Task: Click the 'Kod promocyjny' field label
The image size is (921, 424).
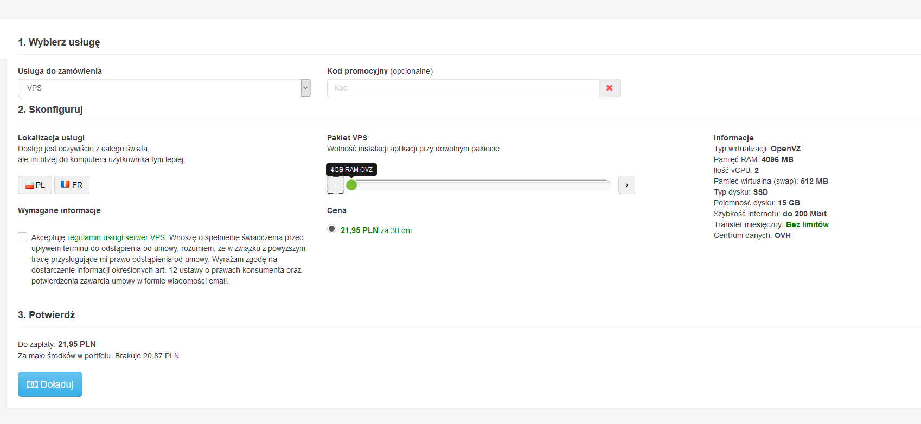Action: click(x=357, y=71)
